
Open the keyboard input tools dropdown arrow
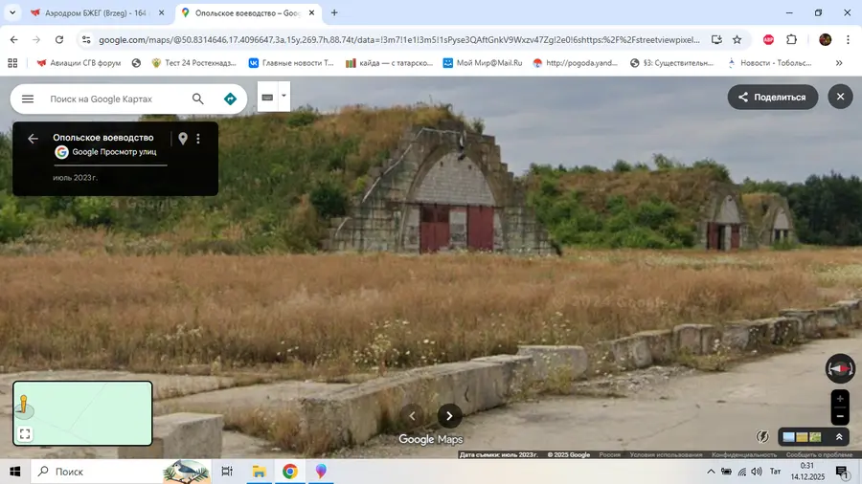(x=284, y=96)
